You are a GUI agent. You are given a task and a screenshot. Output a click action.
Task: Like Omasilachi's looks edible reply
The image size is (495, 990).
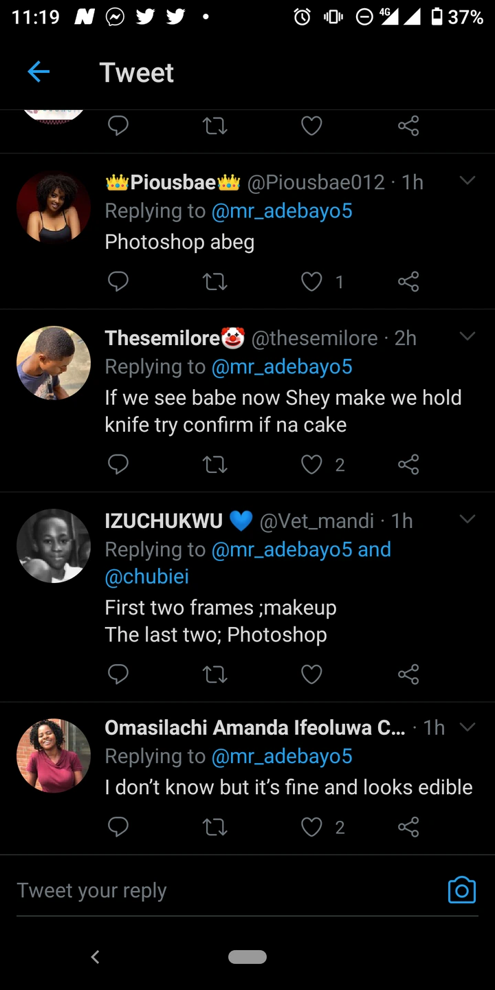click(312, 827)
